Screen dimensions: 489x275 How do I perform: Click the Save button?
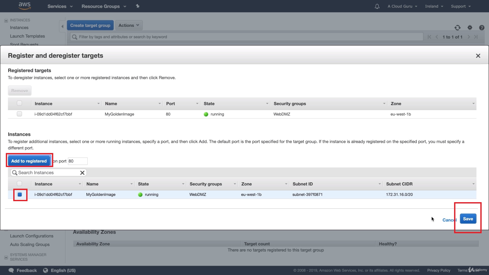pos(468,219)
